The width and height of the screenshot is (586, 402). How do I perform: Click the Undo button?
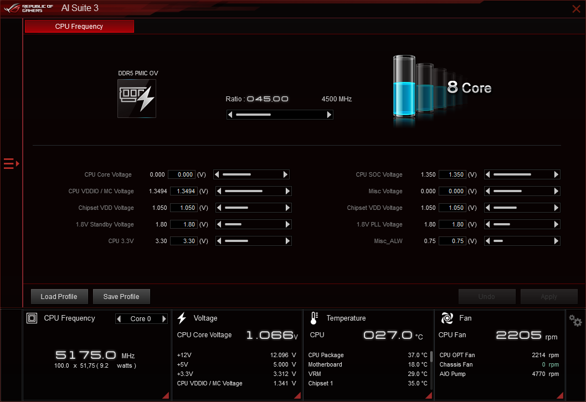tap(487, 297)
